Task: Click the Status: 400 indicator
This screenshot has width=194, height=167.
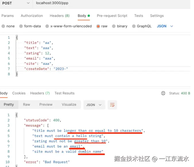Action: pyautogui.click(x=180, y=93)
